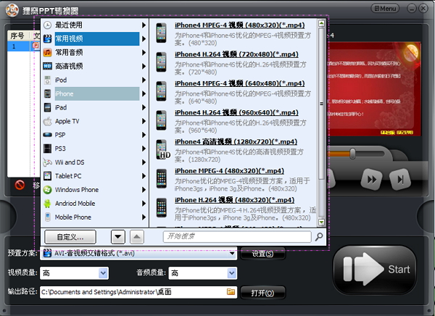Click the 自定义... customize button
This screenshot has width=435, height=316.
[70, 237]
